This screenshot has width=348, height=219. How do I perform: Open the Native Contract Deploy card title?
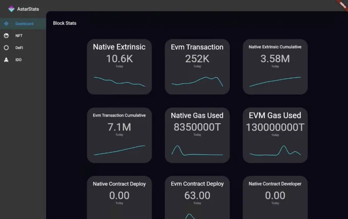tap(119, 184)
